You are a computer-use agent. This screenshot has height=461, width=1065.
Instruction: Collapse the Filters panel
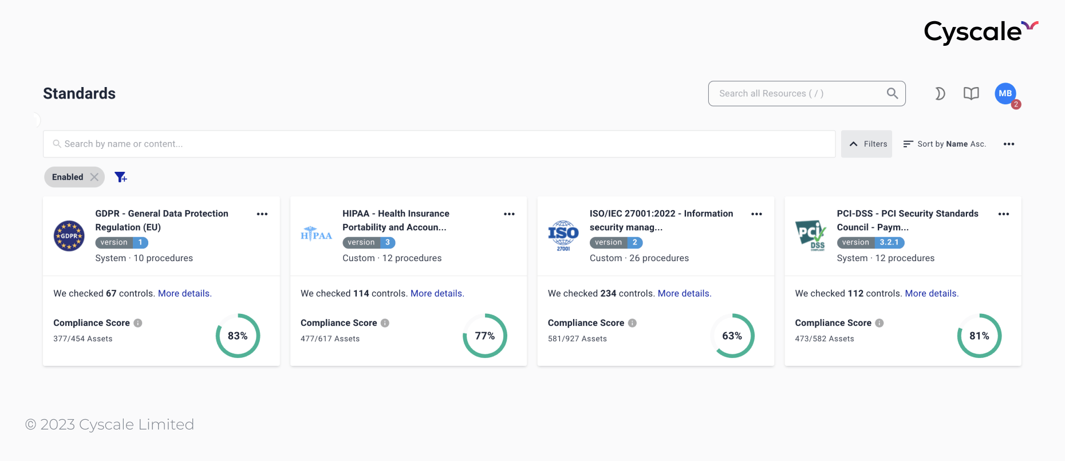pyautogui.click(x=867, y=144)
